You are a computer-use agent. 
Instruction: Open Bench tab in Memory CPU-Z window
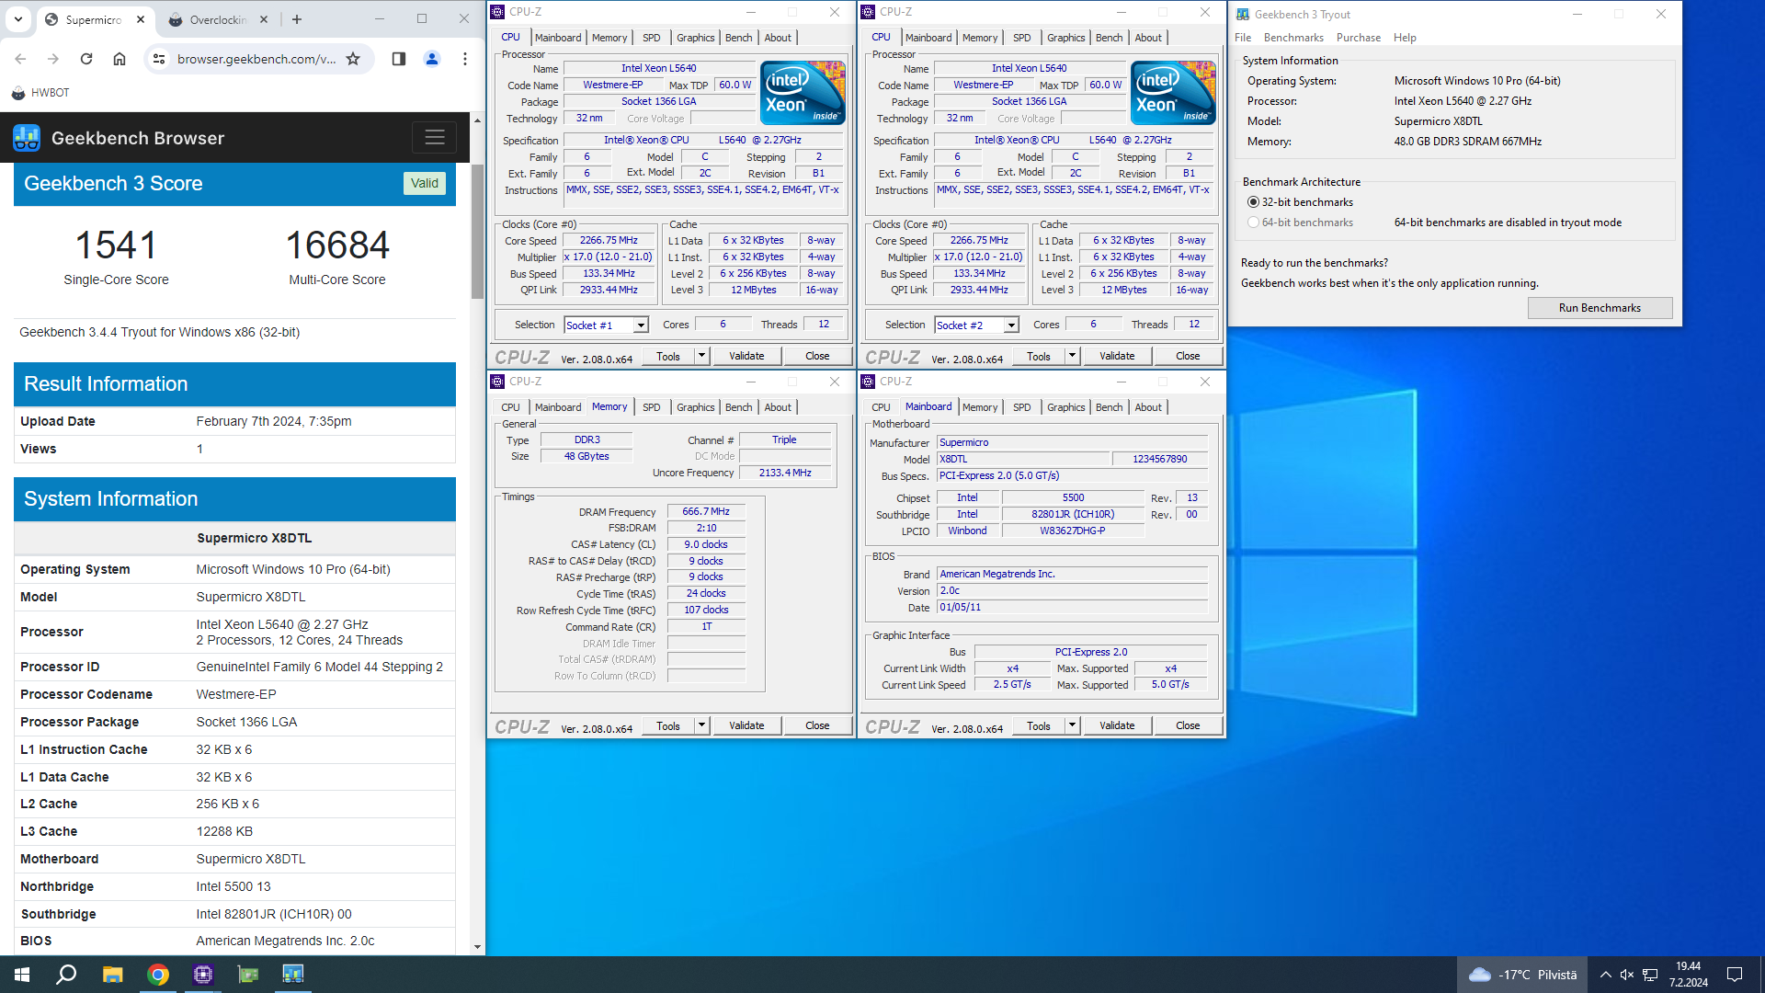click(738, 407)
